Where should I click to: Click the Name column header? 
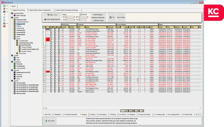(96, 27)
